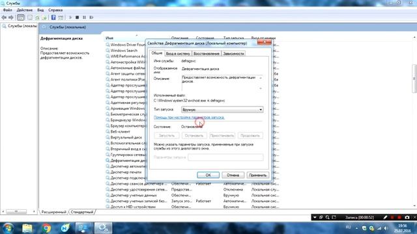
Task: Click the startup parameters help link
Action: coord(189,117)
